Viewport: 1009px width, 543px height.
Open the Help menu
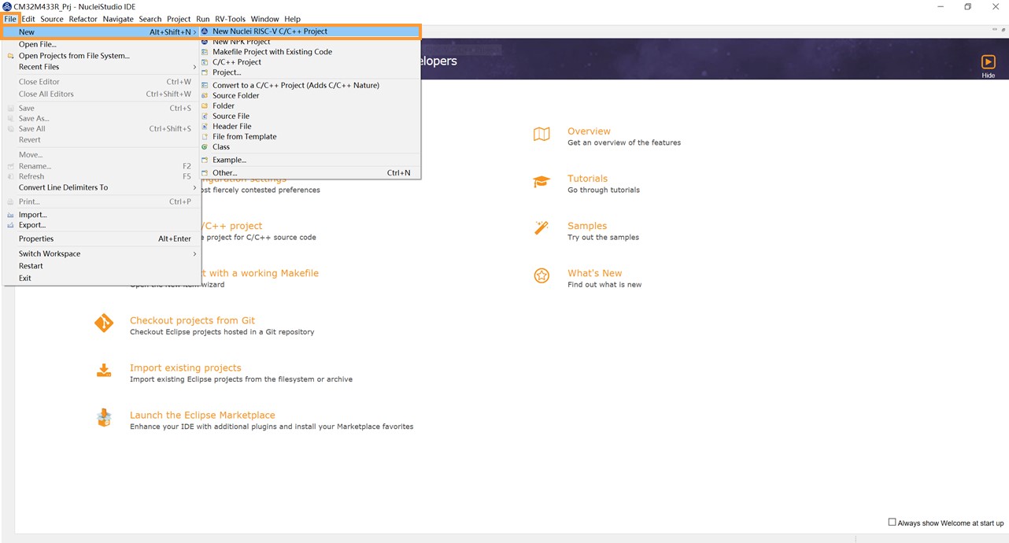click(292, 19)
